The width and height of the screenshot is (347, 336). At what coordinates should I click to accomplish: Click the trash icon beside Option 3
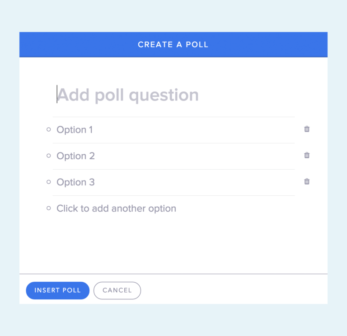pos(307,181)
